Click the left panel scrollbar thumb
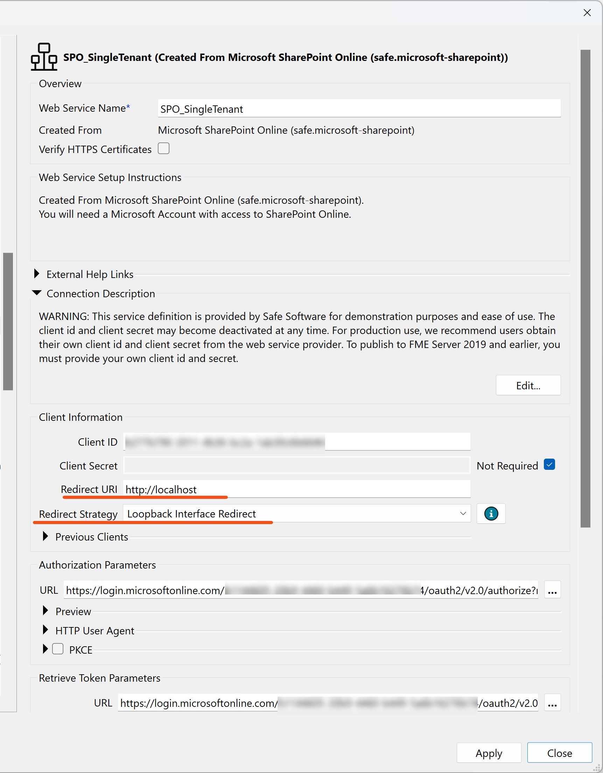 [x=8, y=321]
